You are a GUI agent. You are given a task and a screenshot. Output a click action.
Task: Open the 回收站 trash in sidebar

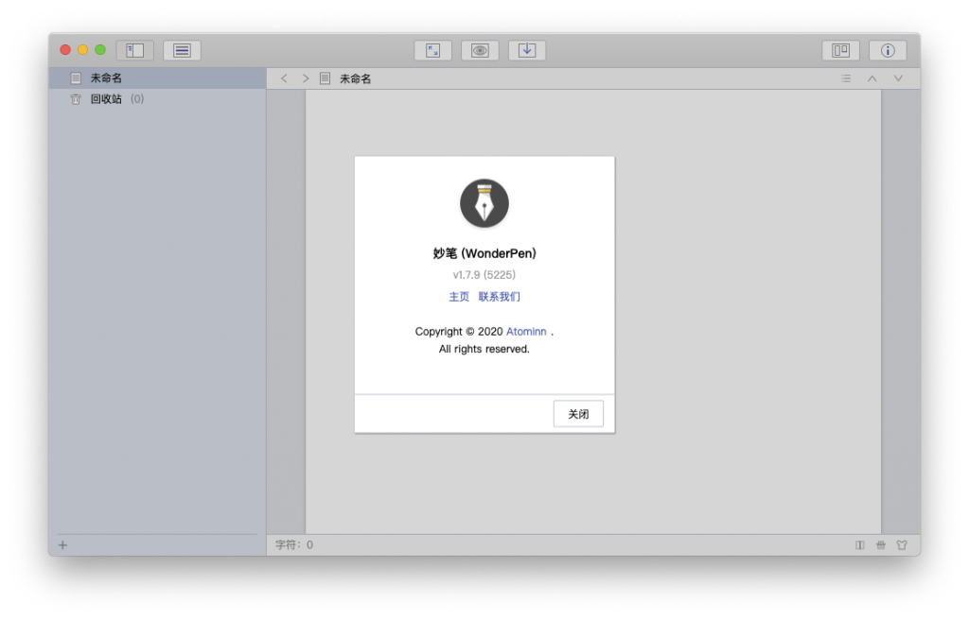(158, 99)
